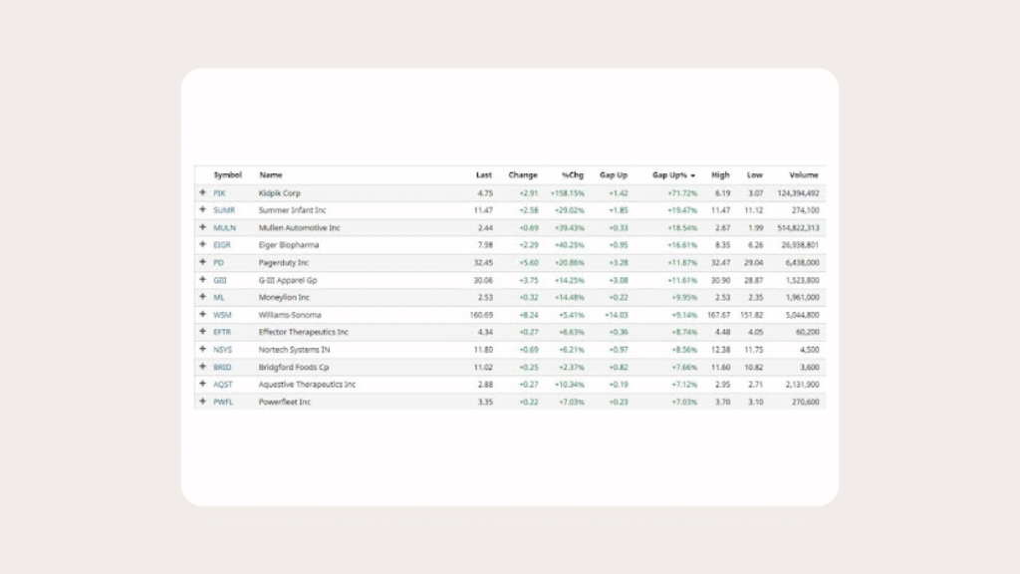Click the Last column header
This screenshot has height=574, width=1020.
pos(484,175)
